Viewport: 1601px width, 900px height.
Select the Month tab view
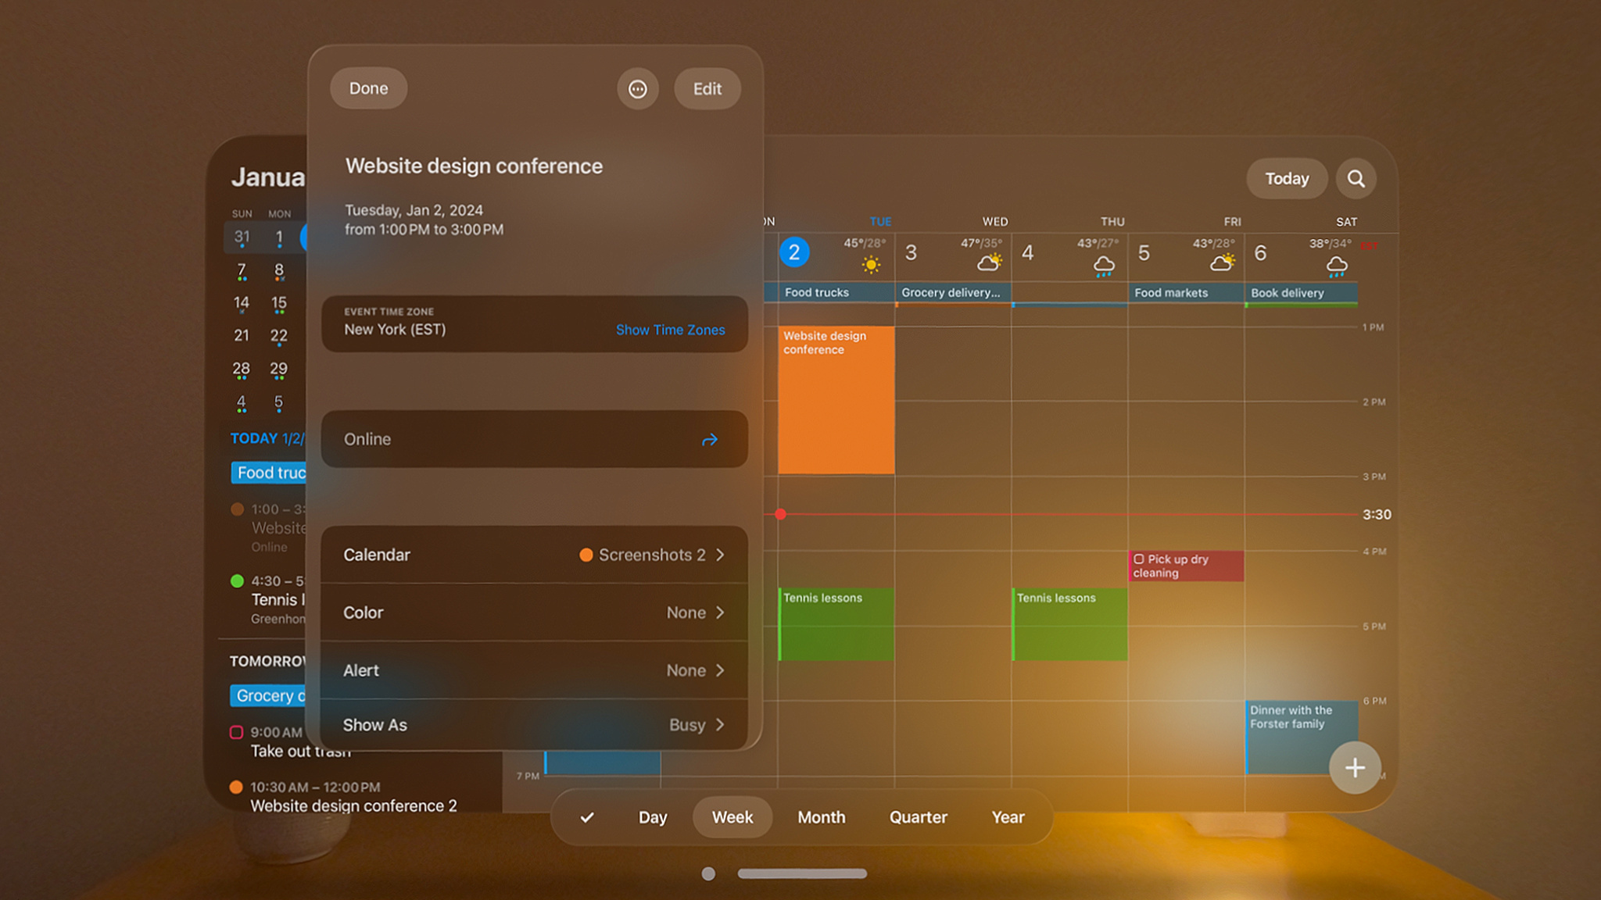coord(822,816)
